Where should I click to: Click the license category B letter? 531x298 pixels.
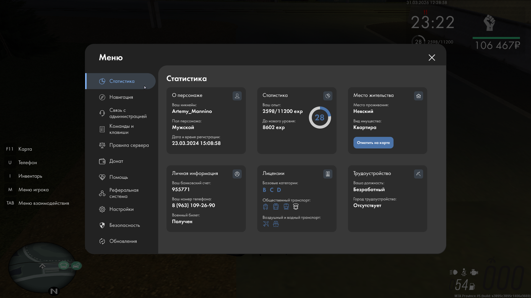pos(264,190)
